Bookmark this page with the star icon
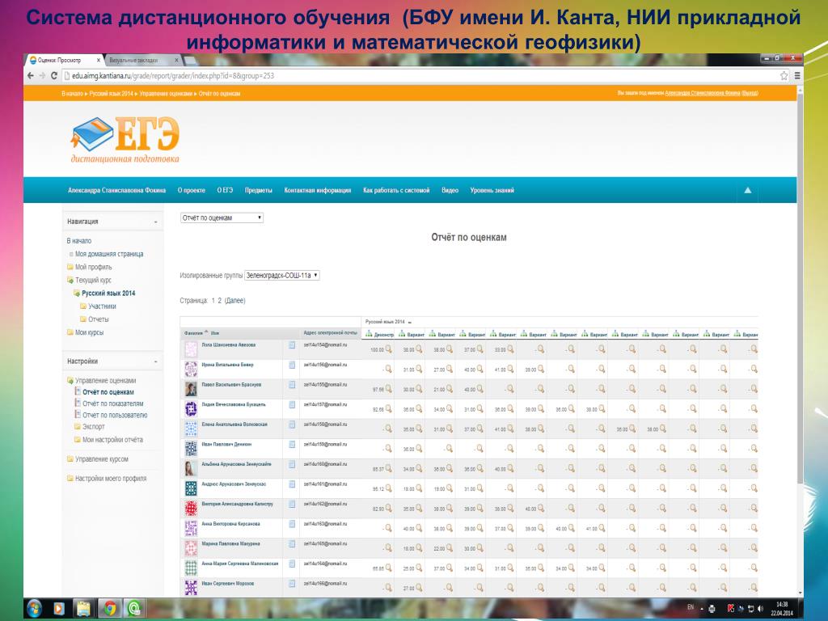 click(784, 76)
